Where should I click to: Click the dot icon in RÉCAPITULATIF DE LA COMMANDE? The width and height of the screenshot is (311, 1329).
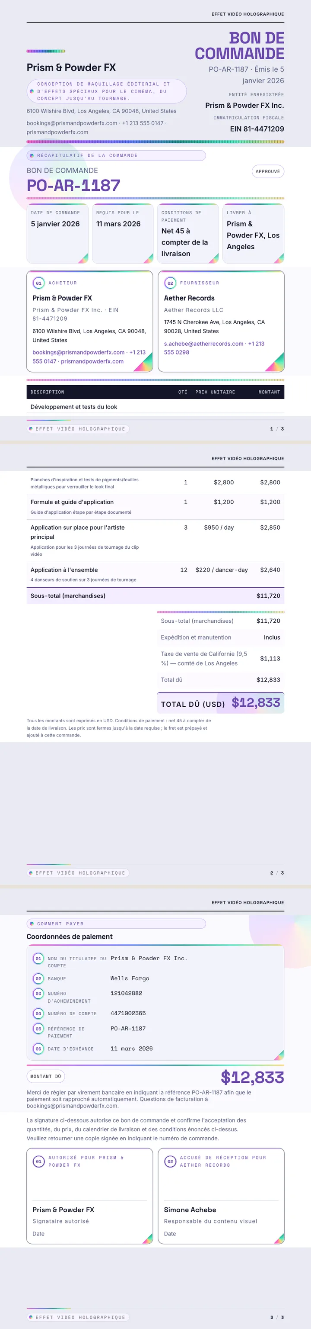32,155
